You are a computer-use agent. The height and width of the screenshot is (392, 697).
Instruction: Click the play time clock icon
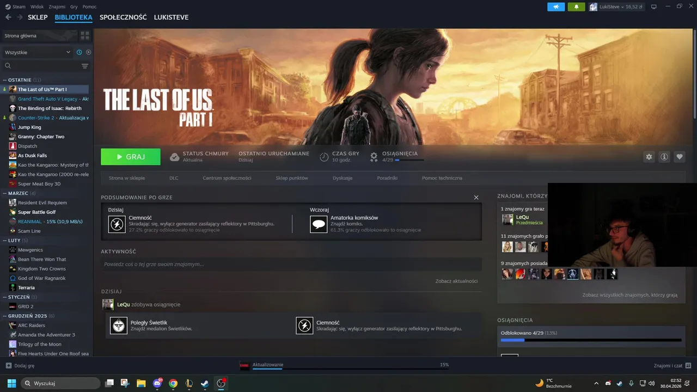[x=324, y=157]
